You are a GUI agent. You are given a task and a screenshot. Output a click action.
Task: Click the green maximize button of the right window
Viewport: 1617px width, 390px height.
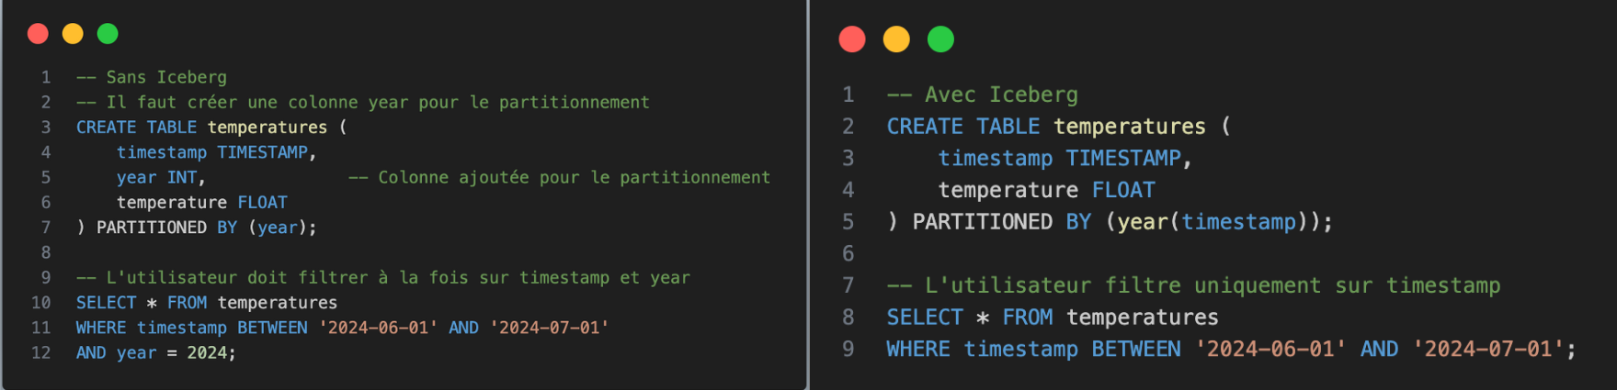(940, 39)
